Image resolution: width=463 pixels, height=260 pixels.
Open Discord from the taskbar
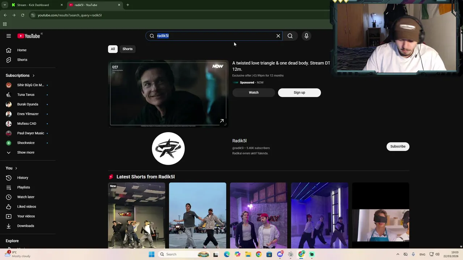[280, 254]
